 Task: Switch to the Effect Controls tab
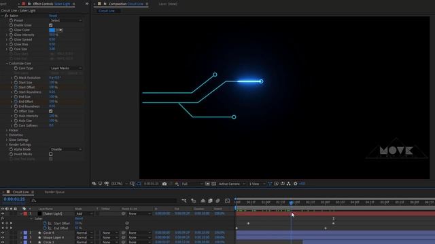point(52,4)
